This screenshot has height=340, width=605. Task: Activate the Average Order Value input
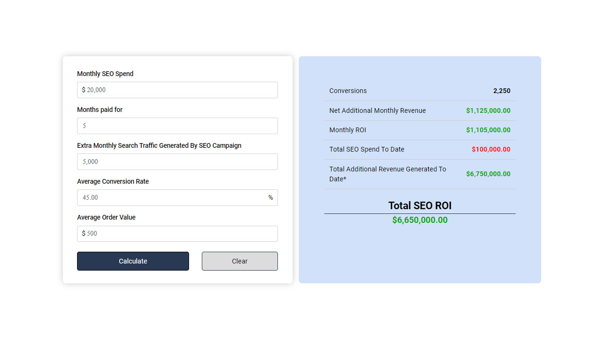tap(177, 233)
